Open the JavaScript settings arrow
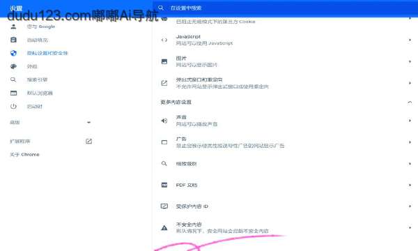418x251 pixels. pyautogui.click(x=410, y=40)
